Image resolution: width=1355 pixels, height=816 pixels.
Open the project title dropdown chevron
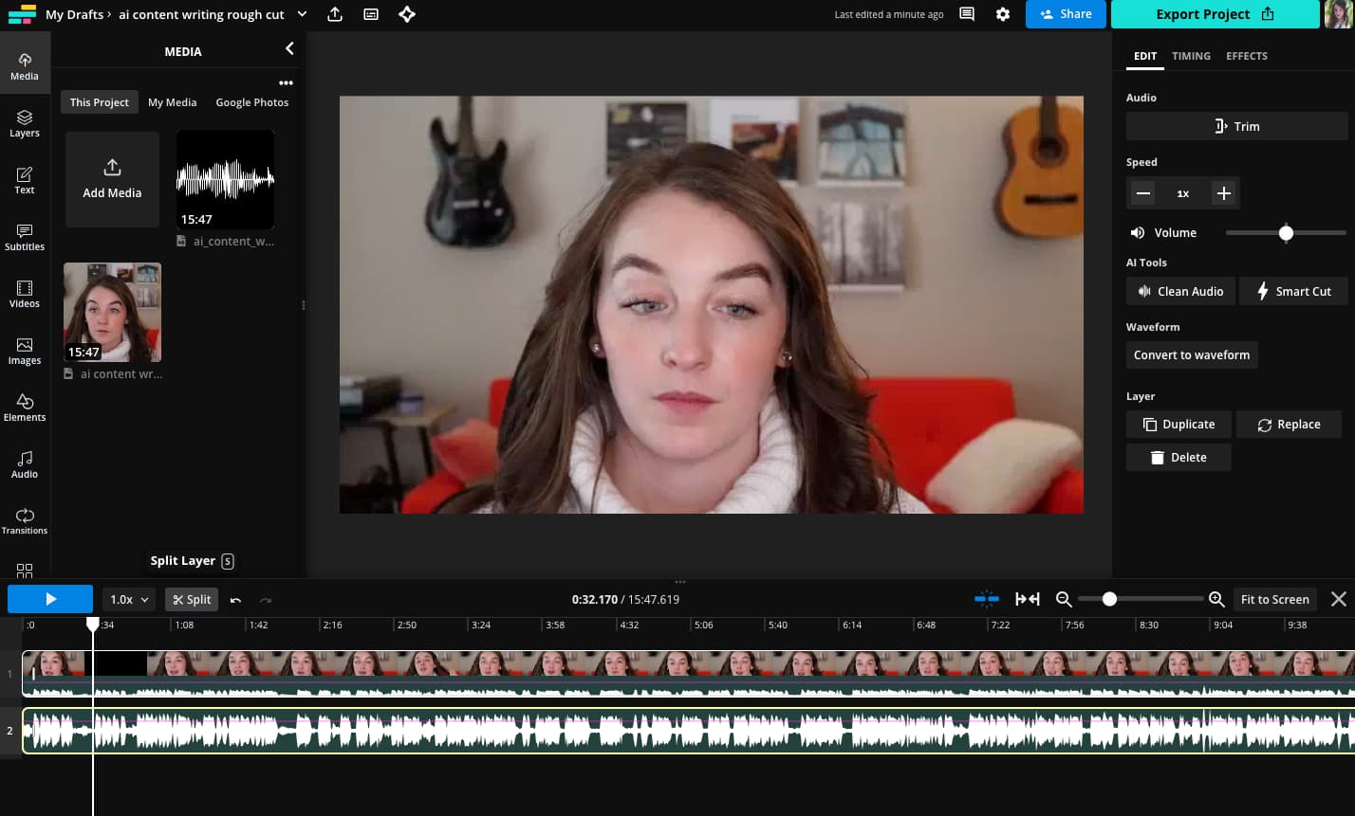click(x=302, y=14)
